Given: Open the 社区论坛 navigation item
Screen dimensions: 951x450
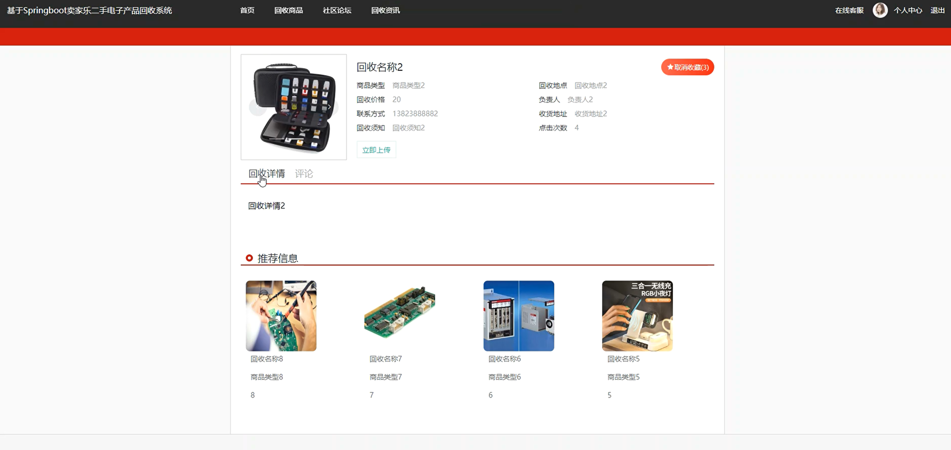Looking at the screenshot, I should (337, 10).
